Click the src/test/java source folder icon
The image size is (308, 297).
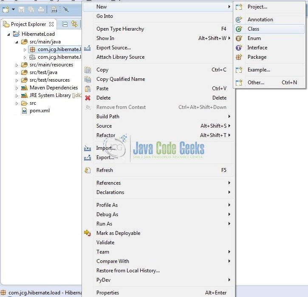pyautogui.click(x=24, y=72)
